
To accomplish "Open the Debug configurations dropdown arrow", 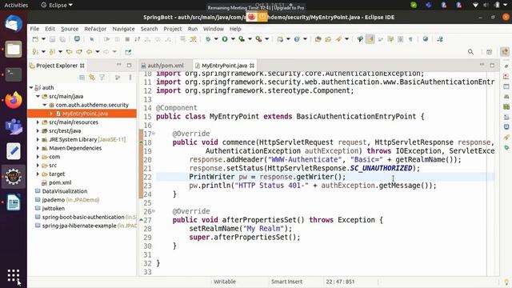I will click(216, 39).
